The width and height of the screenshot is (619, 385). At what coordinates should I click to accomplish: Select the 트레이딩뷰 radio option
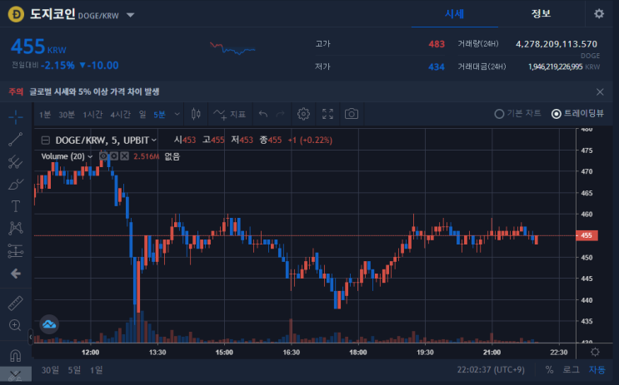coord(577,114)
